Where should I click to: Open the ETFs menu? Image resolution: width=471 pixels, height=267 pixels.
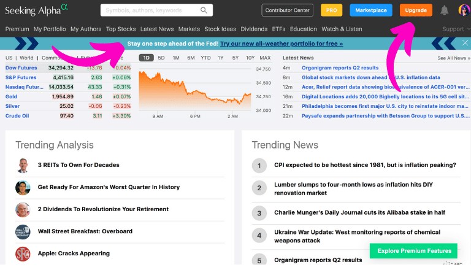click(278, 29)
